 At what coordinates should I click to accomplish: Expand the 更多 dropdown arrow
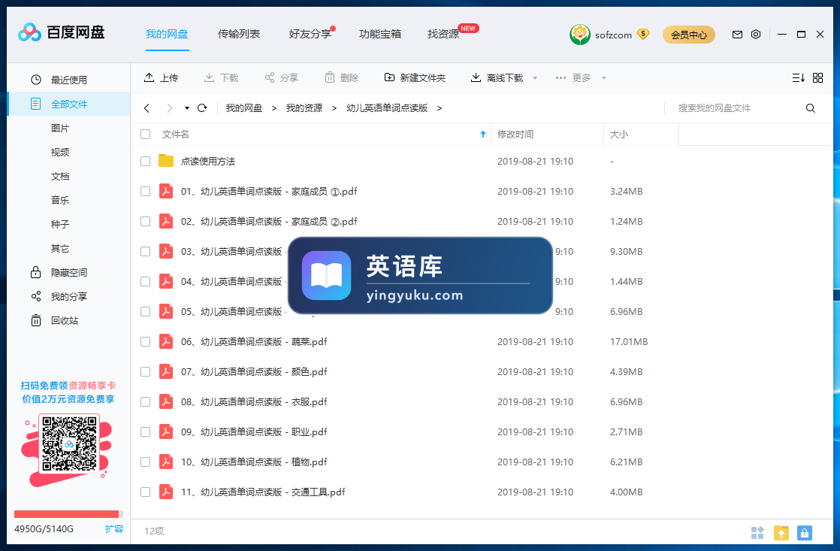tap(604, 78)
